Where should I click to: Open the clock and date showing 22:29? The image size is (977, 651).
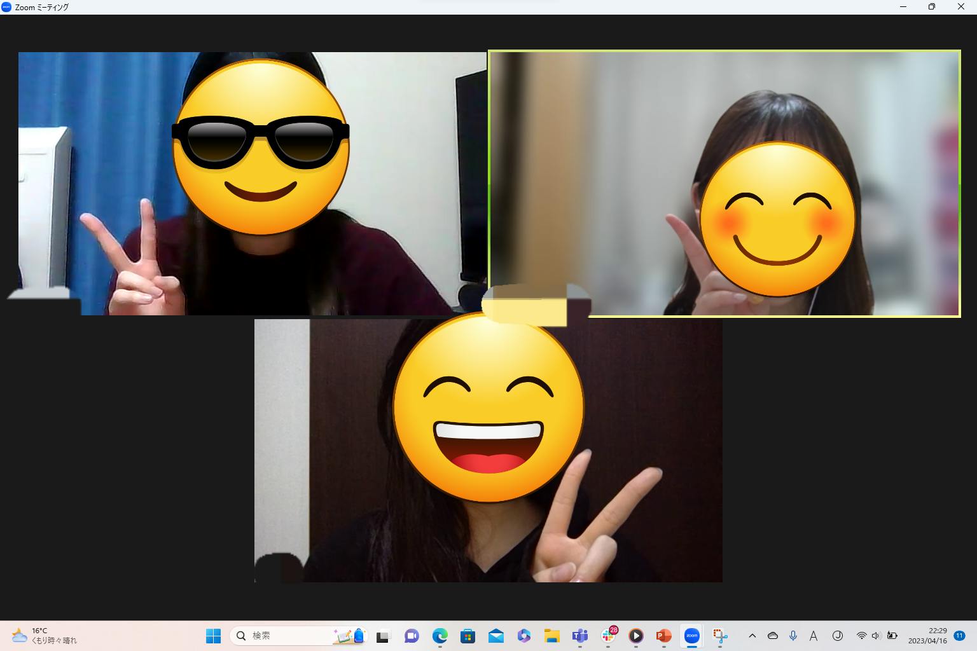point(927,636)
